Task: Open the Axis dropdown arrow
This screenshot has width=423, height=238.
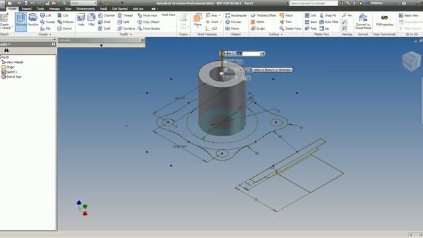Action: click(219, 15)
